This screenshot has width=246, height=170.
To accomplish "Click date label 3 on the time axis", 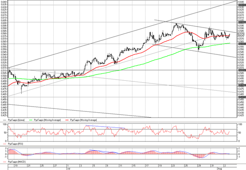I will tap(81, 165).
